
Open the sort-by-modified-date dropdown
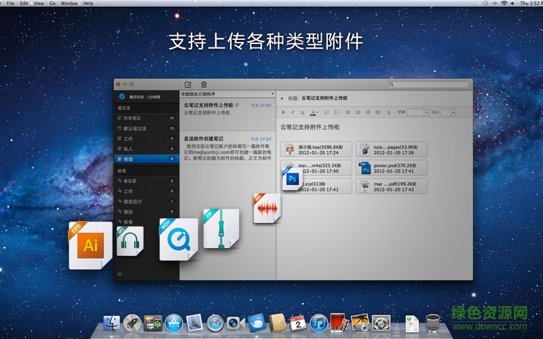pos(227,94)
